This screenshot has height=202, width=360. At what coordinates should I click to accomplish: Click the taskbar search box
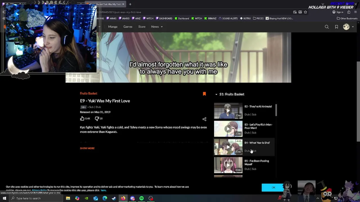coord(36,198)
